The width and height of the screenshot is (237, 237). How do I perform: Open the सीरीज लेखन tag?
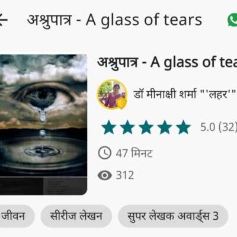click(76, 216)
